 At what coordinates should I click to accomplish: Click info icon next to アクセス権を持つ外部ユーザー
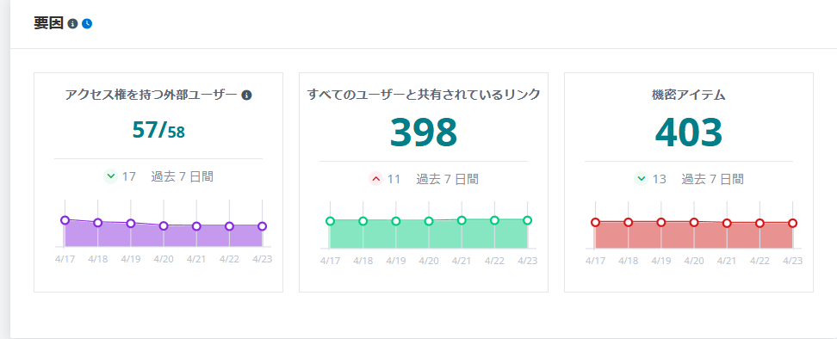coord(246,96)
